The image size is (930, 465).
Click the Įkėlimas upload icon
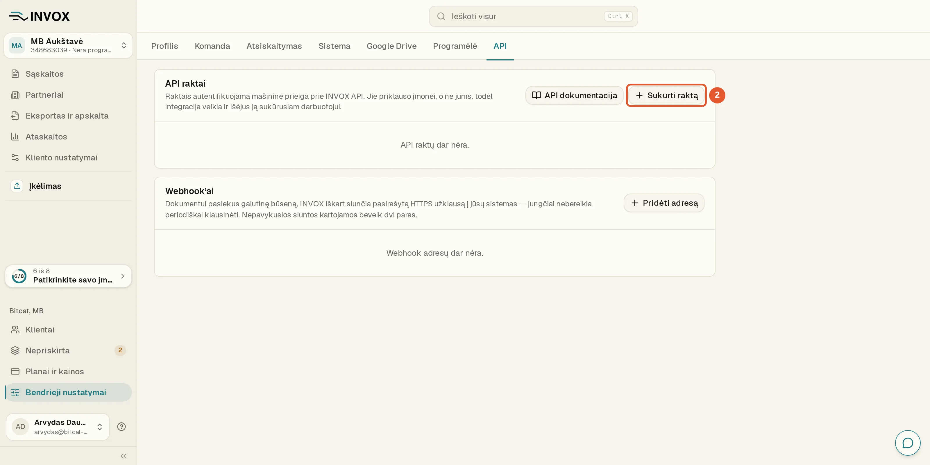(x=17, y=186)
